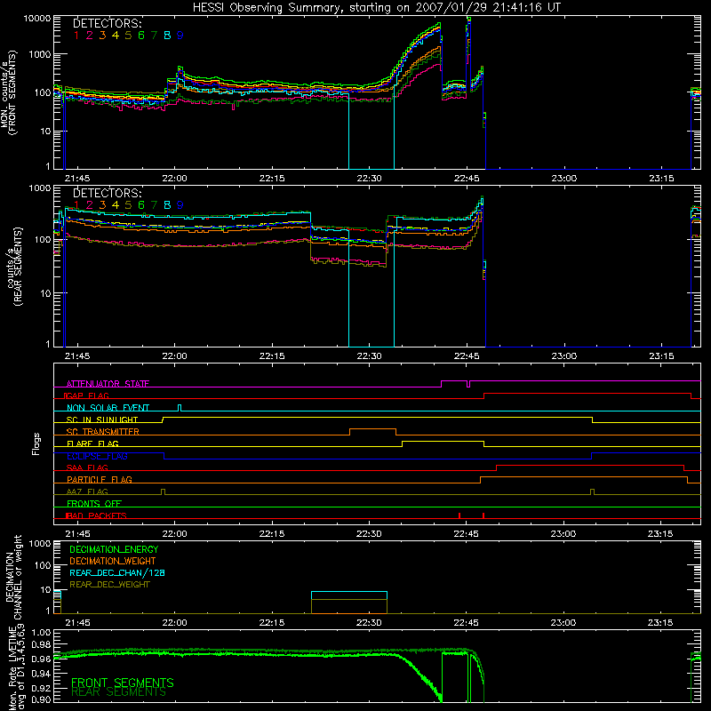Pick blue detector 9 in rear segments legend
The image size is (711, 711).
[180, 205]
